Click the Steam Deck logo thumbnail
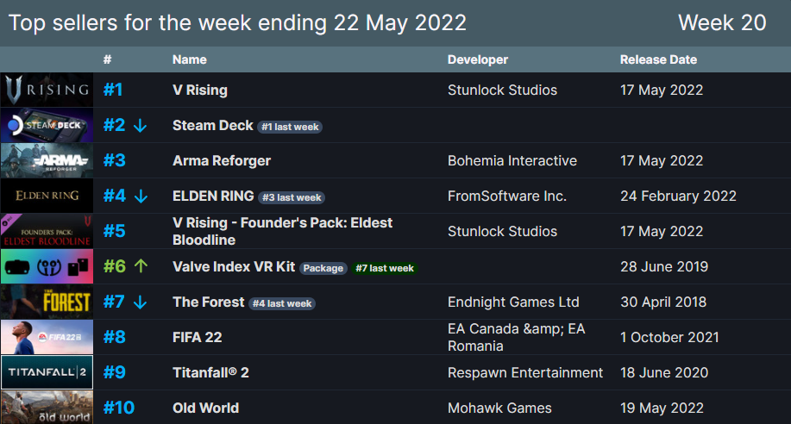This screenshot has height=424, width=791. (47, 125)
